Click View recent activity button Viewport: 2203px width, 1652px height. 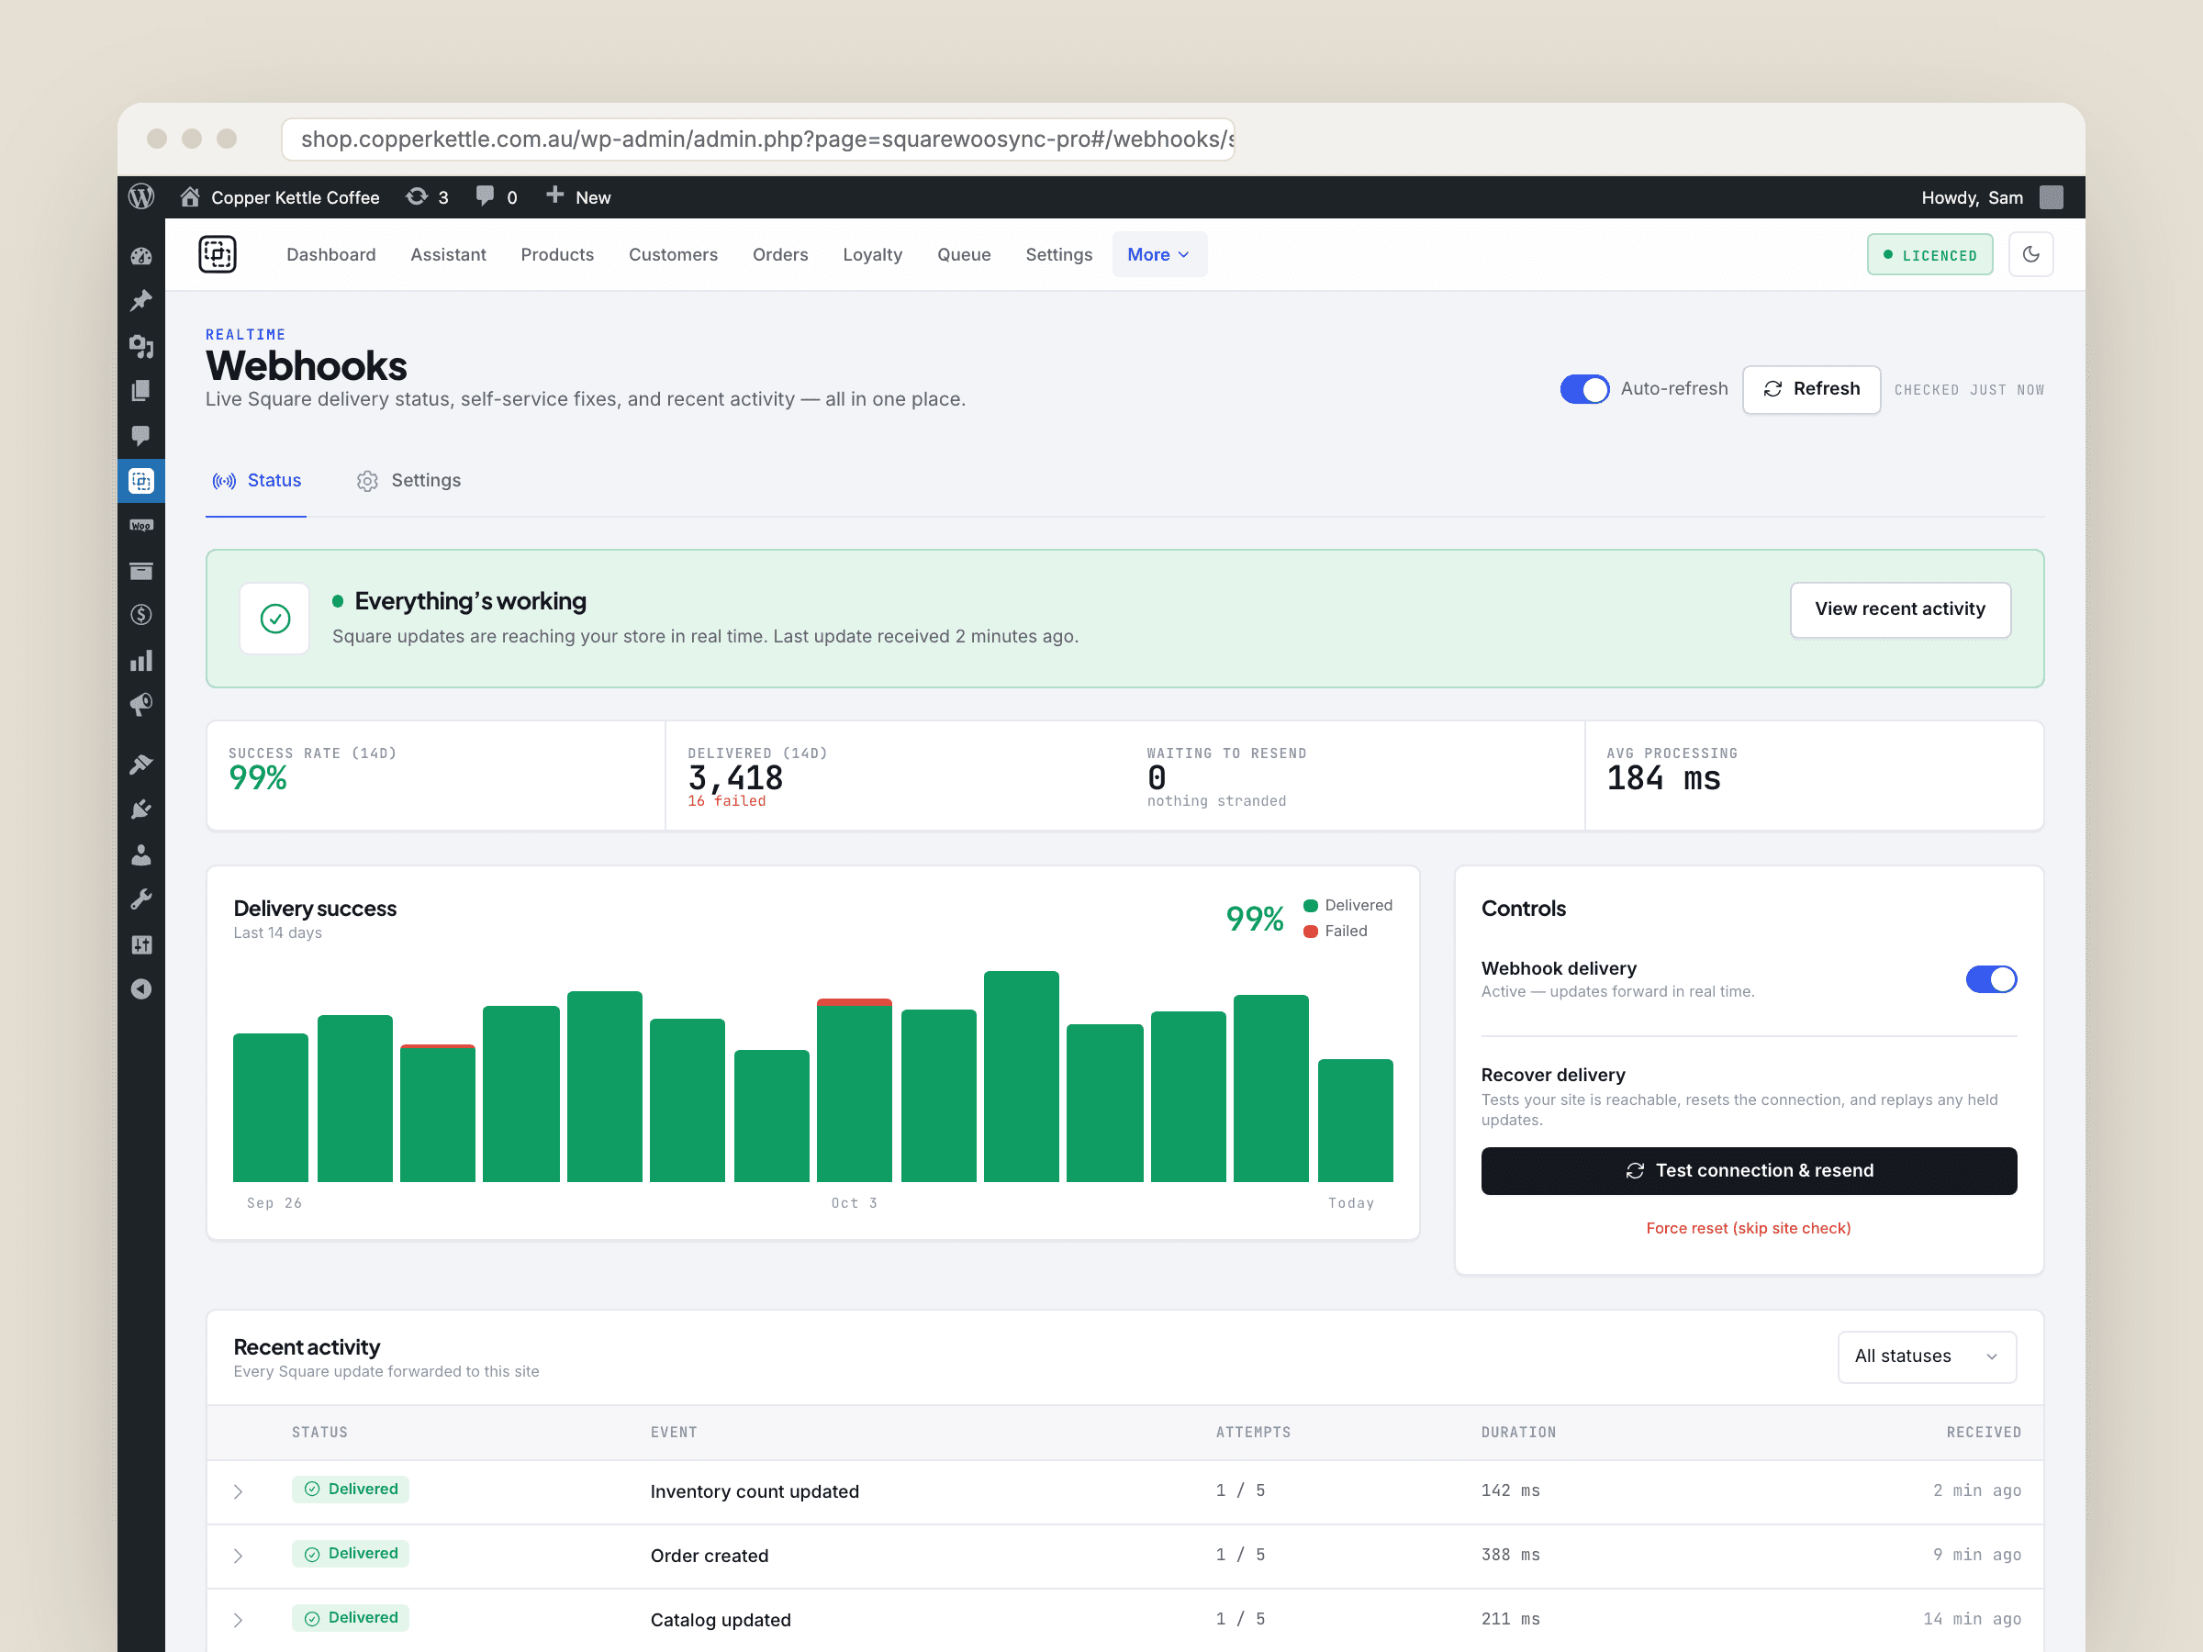coord(1899,609)
